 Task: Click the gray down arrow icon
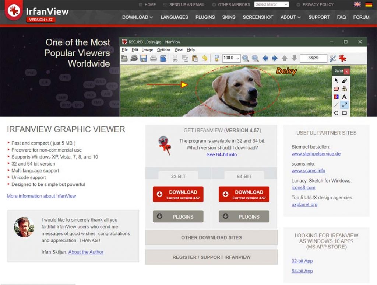pyautogui.click(x=294, y=58)
